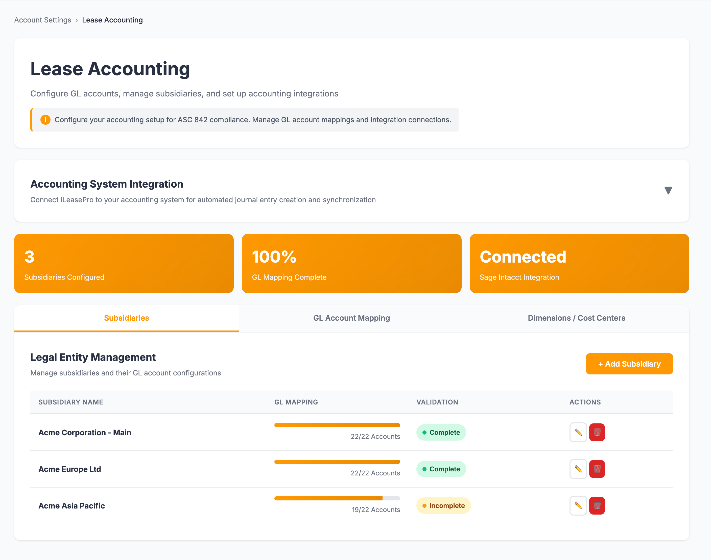Click the info icon in the ASC 842 notice
711x560 pixels.
pos(45,120)
